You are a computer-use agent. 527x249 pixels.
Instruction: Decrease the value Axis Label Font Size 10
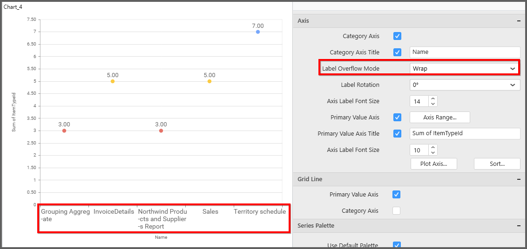[x=433, y=153]
